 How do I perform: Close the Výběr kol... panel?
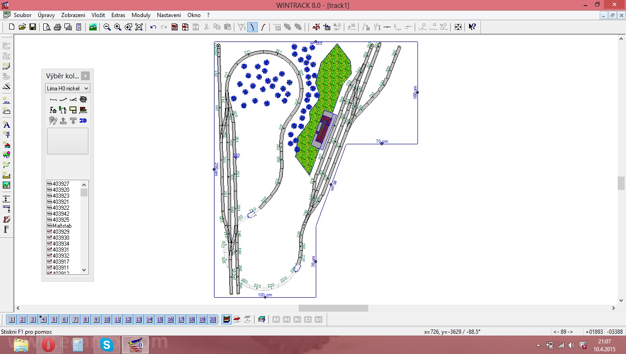85,76
